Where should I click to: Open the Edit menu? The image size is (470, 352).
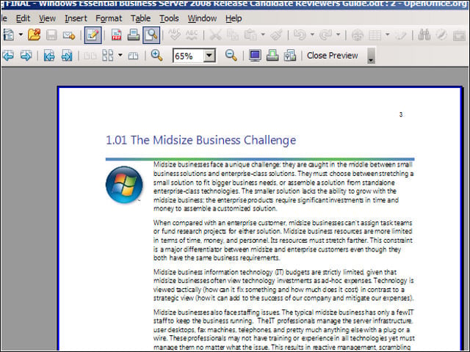point(23,18)
